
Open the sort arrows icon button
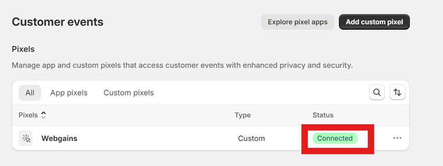398,92
